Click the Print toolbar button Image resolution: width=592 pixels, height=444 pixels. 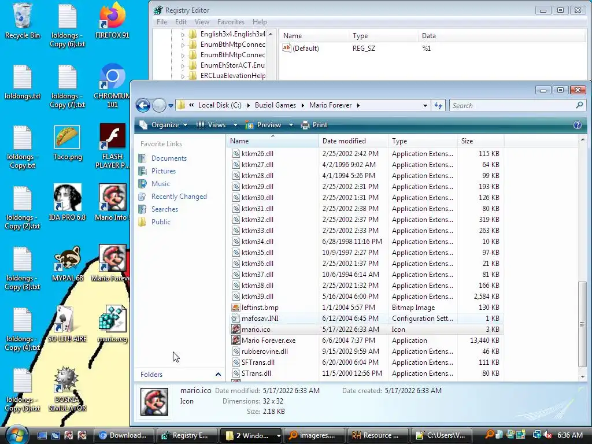[x=314, y=125]
